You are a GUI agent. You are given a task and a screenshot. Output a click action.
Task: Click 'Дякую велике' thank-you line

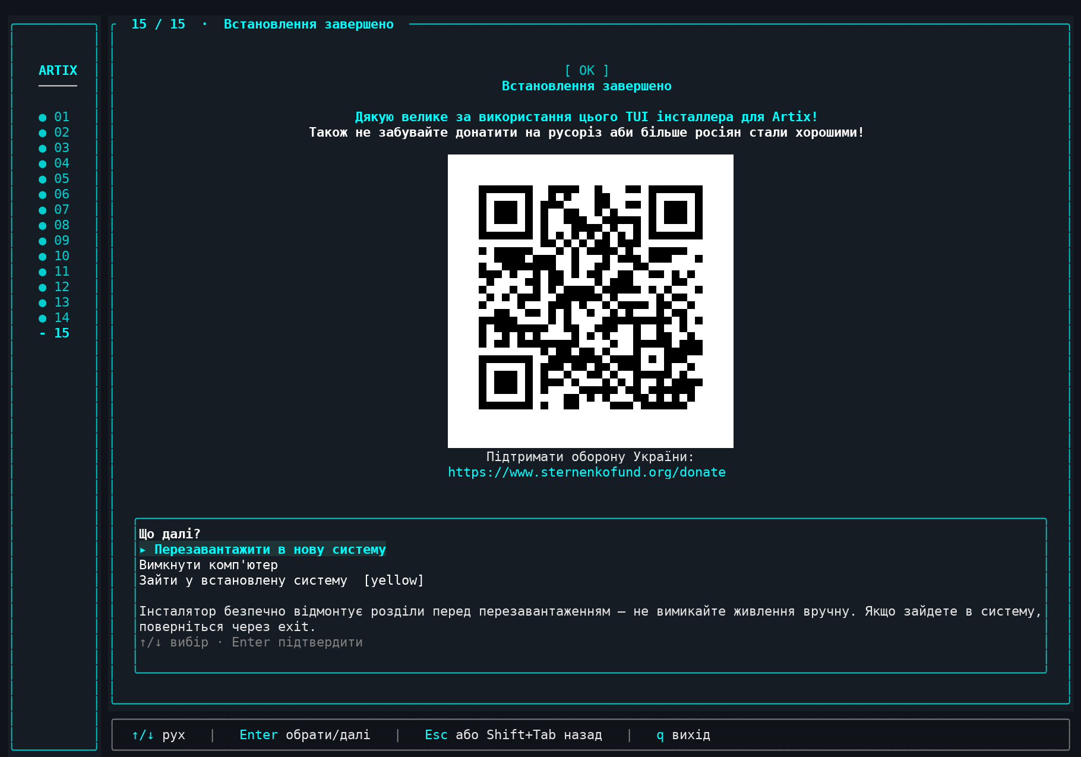(x=587, y=117)
